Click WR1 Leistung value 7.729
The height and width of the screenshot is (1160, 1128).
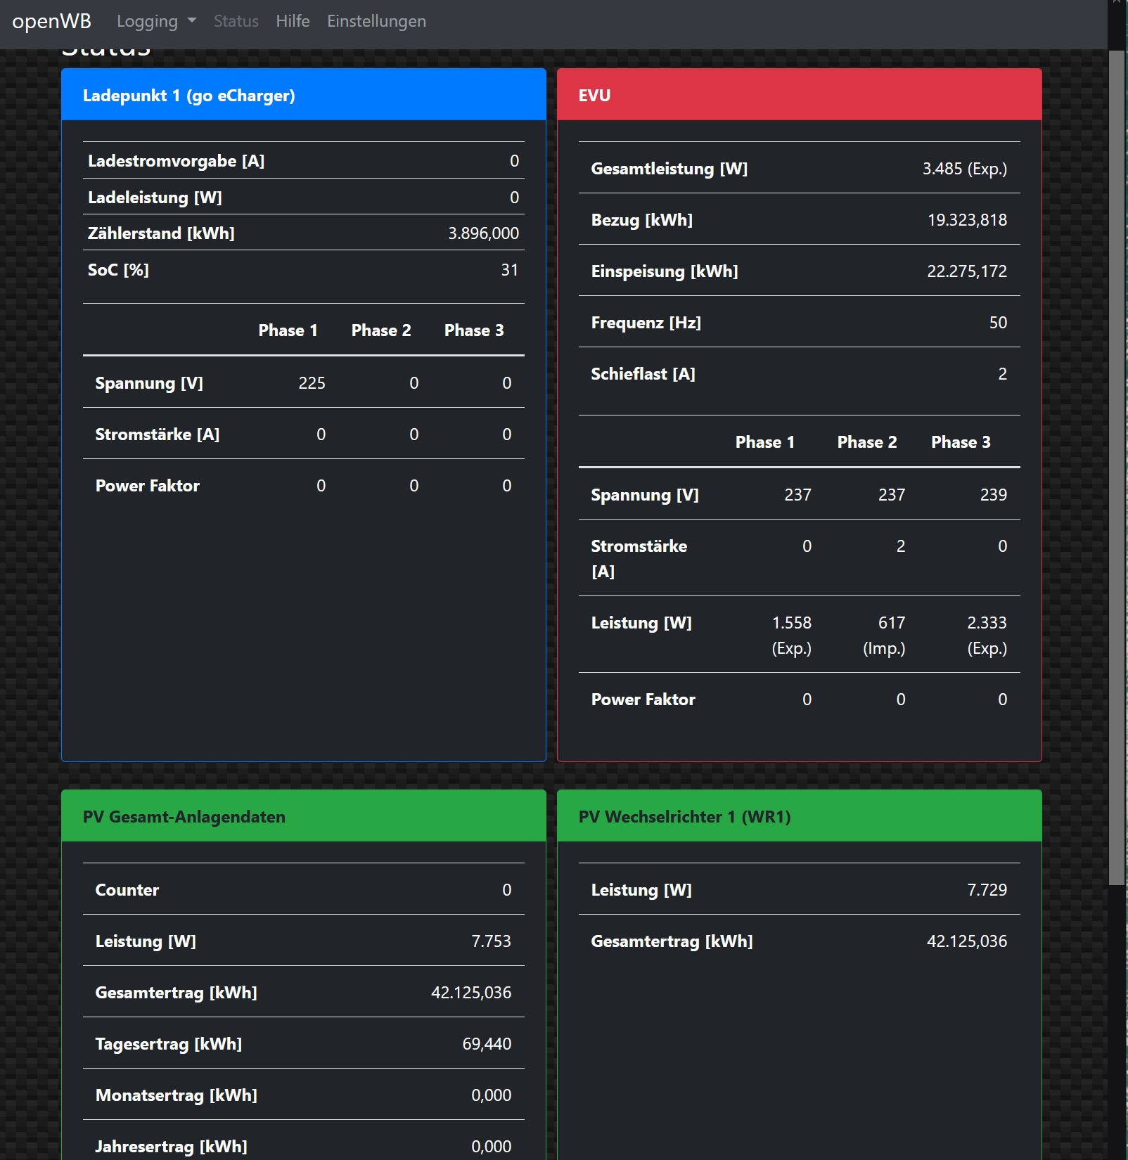[x=987, y=890]
